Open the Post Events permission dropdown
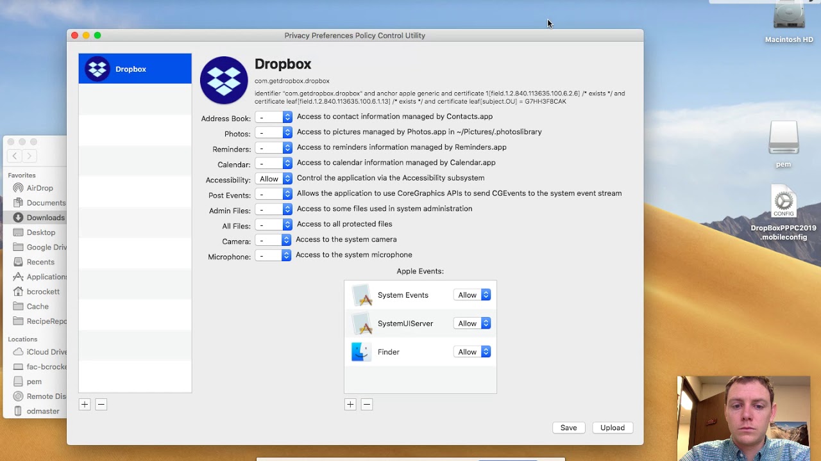This screenshot has width=821, height=461. tap(273, 194)
